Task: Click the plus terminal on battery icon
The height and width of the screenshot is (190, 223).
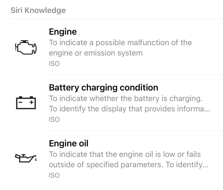Action: pos(31,102)
